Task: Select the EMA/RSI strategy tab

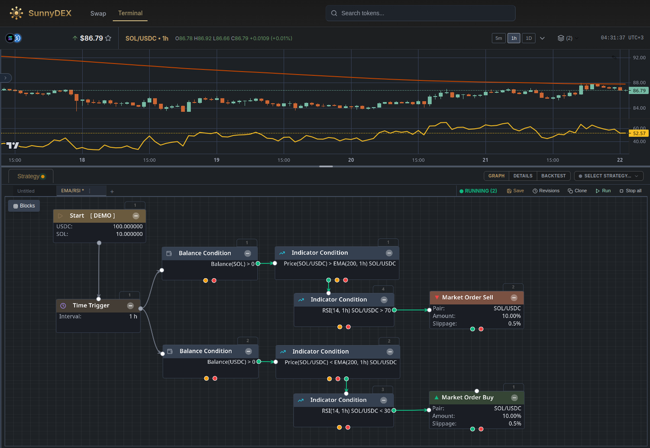Action: [x=71, y=190]
